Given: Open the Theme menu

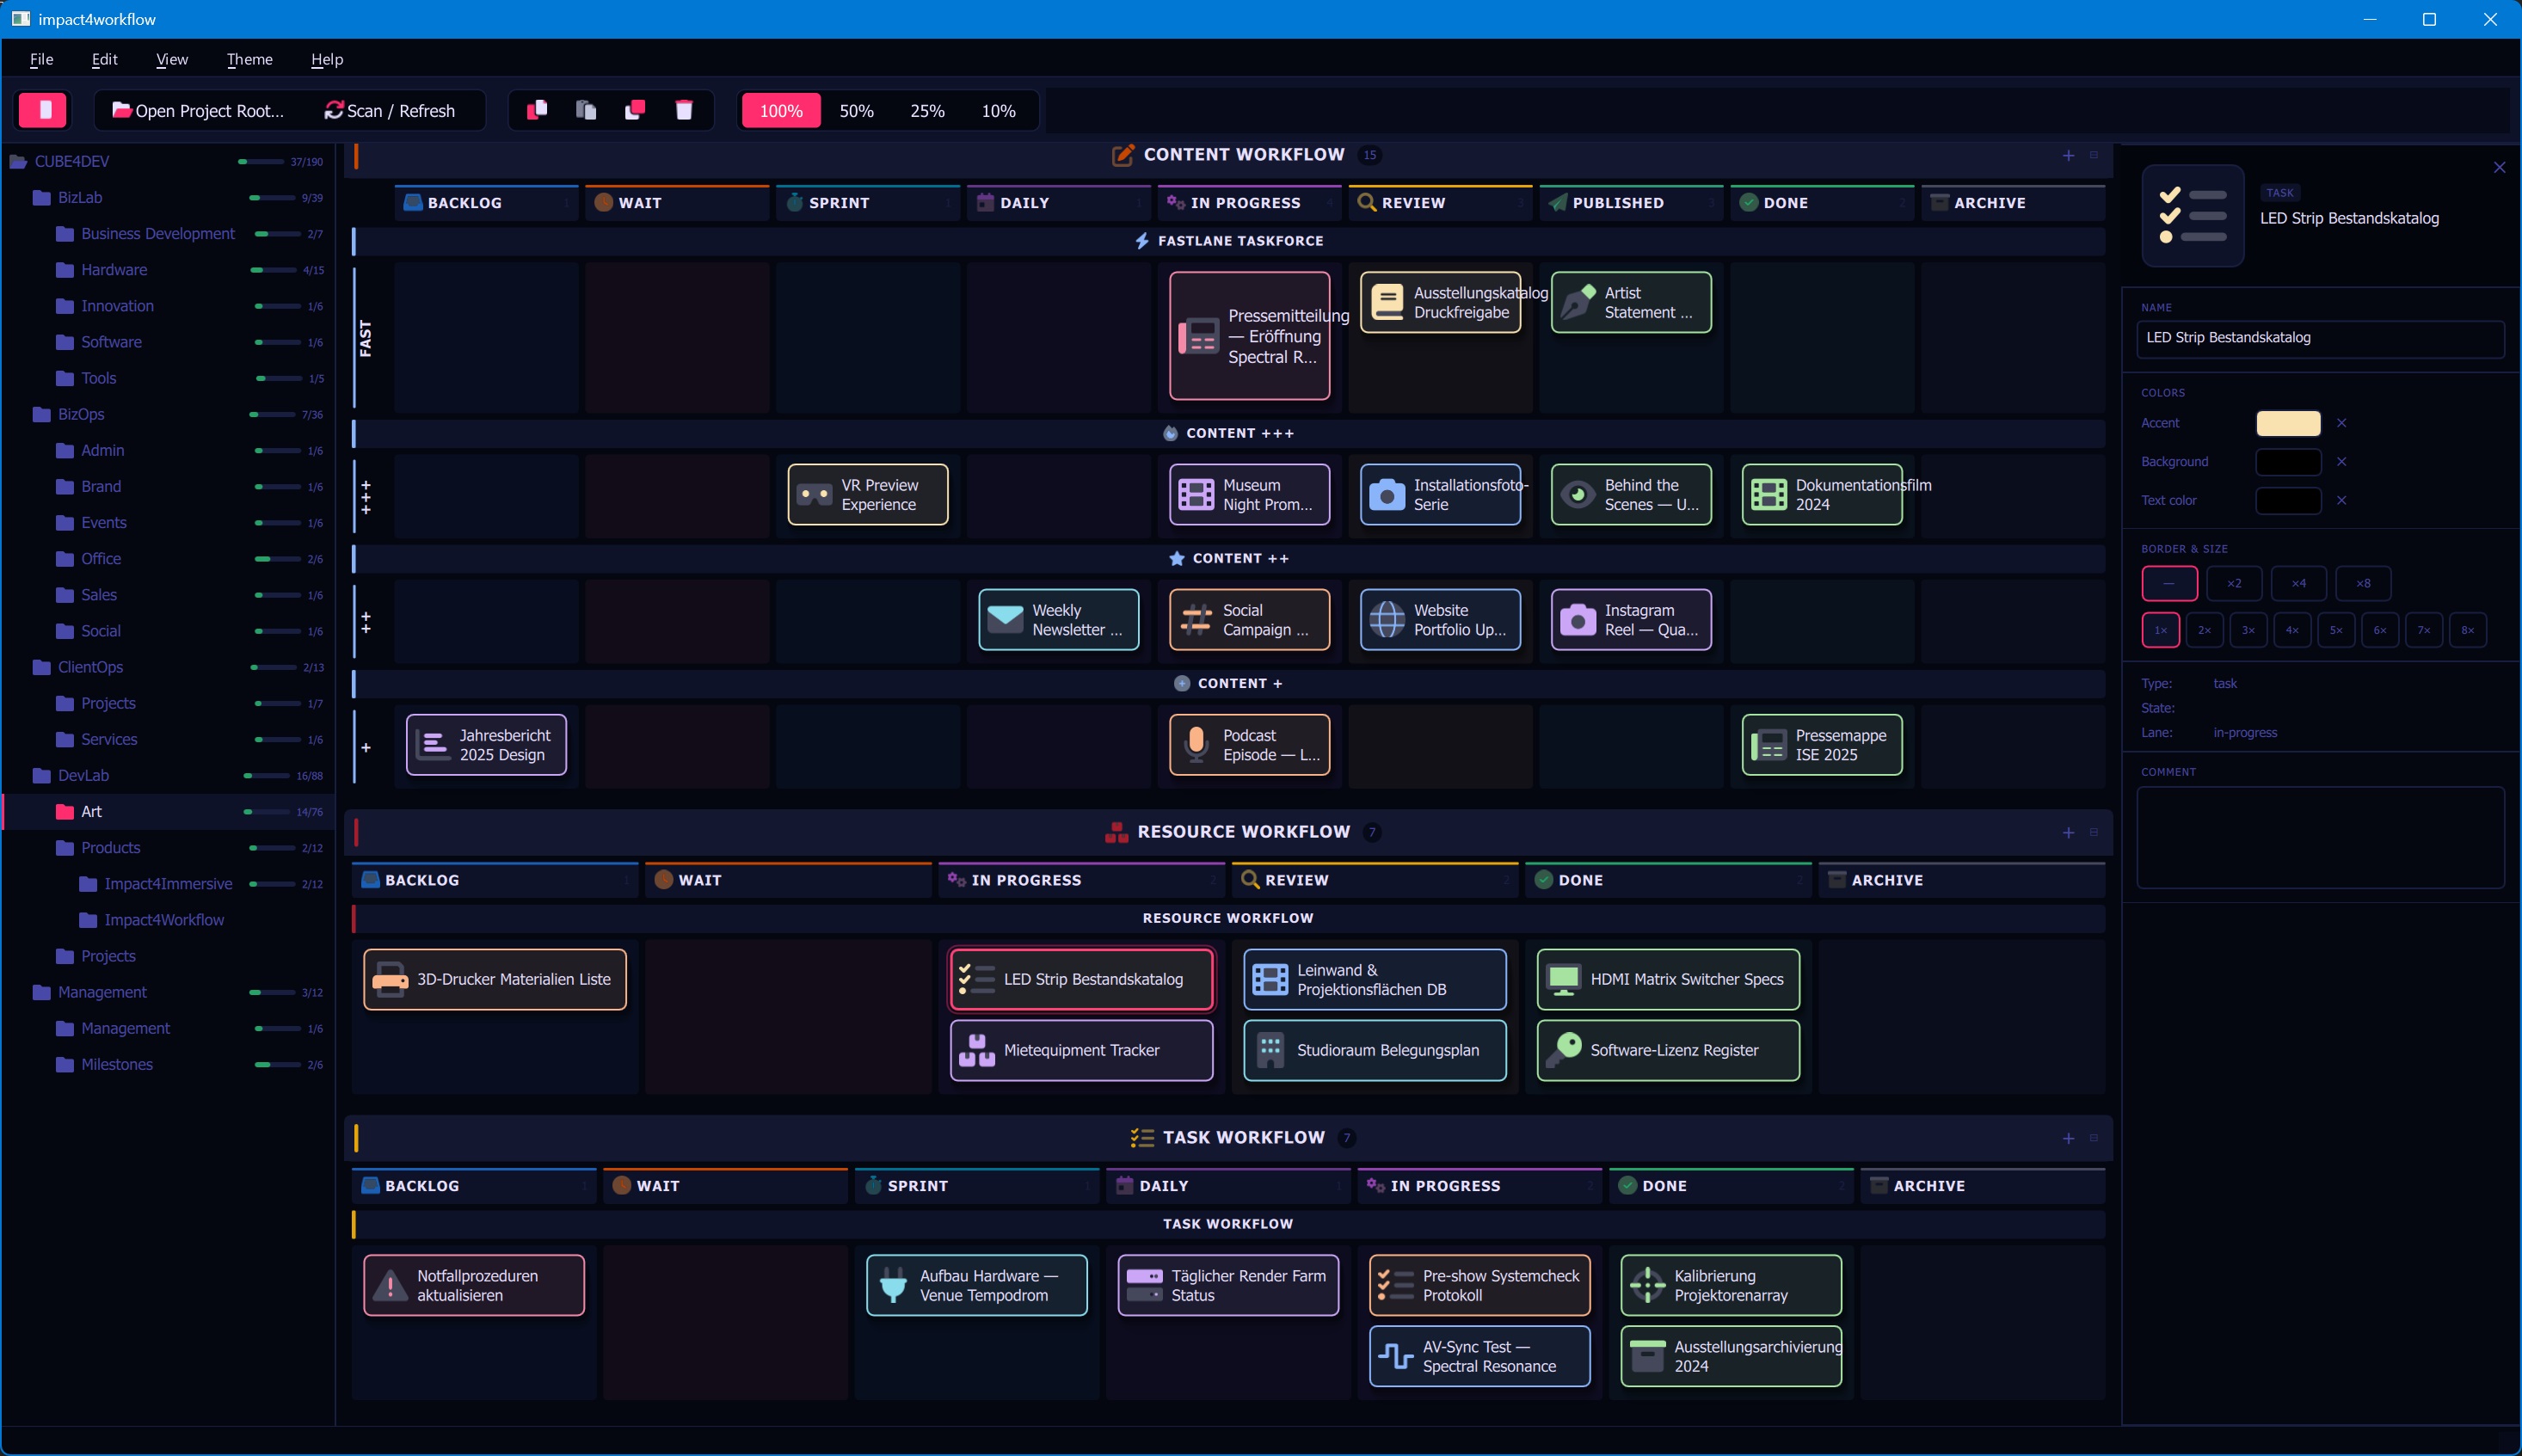Looking at the screenshot, I should pyautogui.click(x=249, y=59).
